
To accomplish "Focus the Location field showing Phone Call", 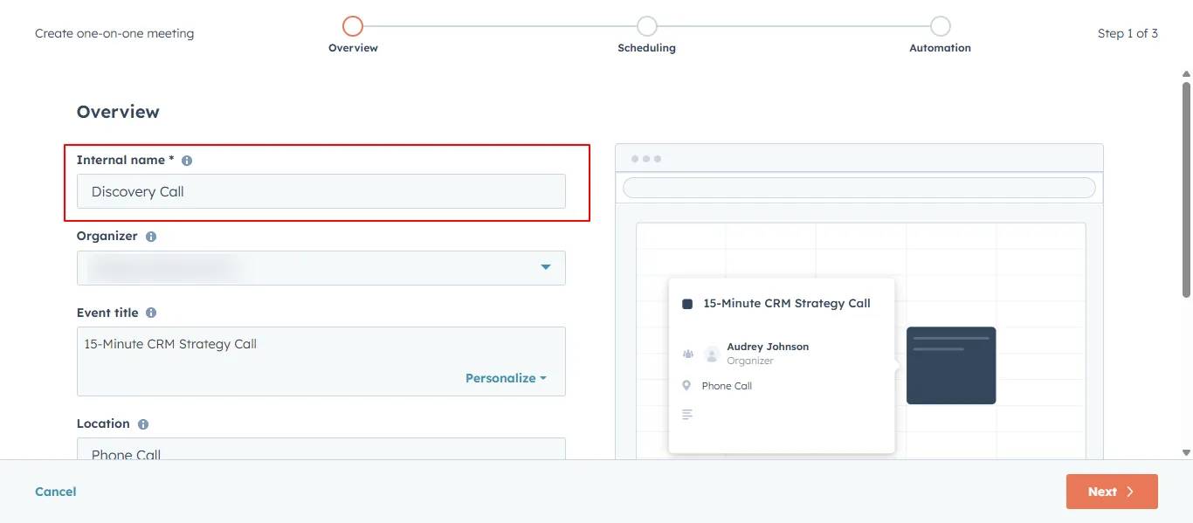I will (x=321, y=449).
